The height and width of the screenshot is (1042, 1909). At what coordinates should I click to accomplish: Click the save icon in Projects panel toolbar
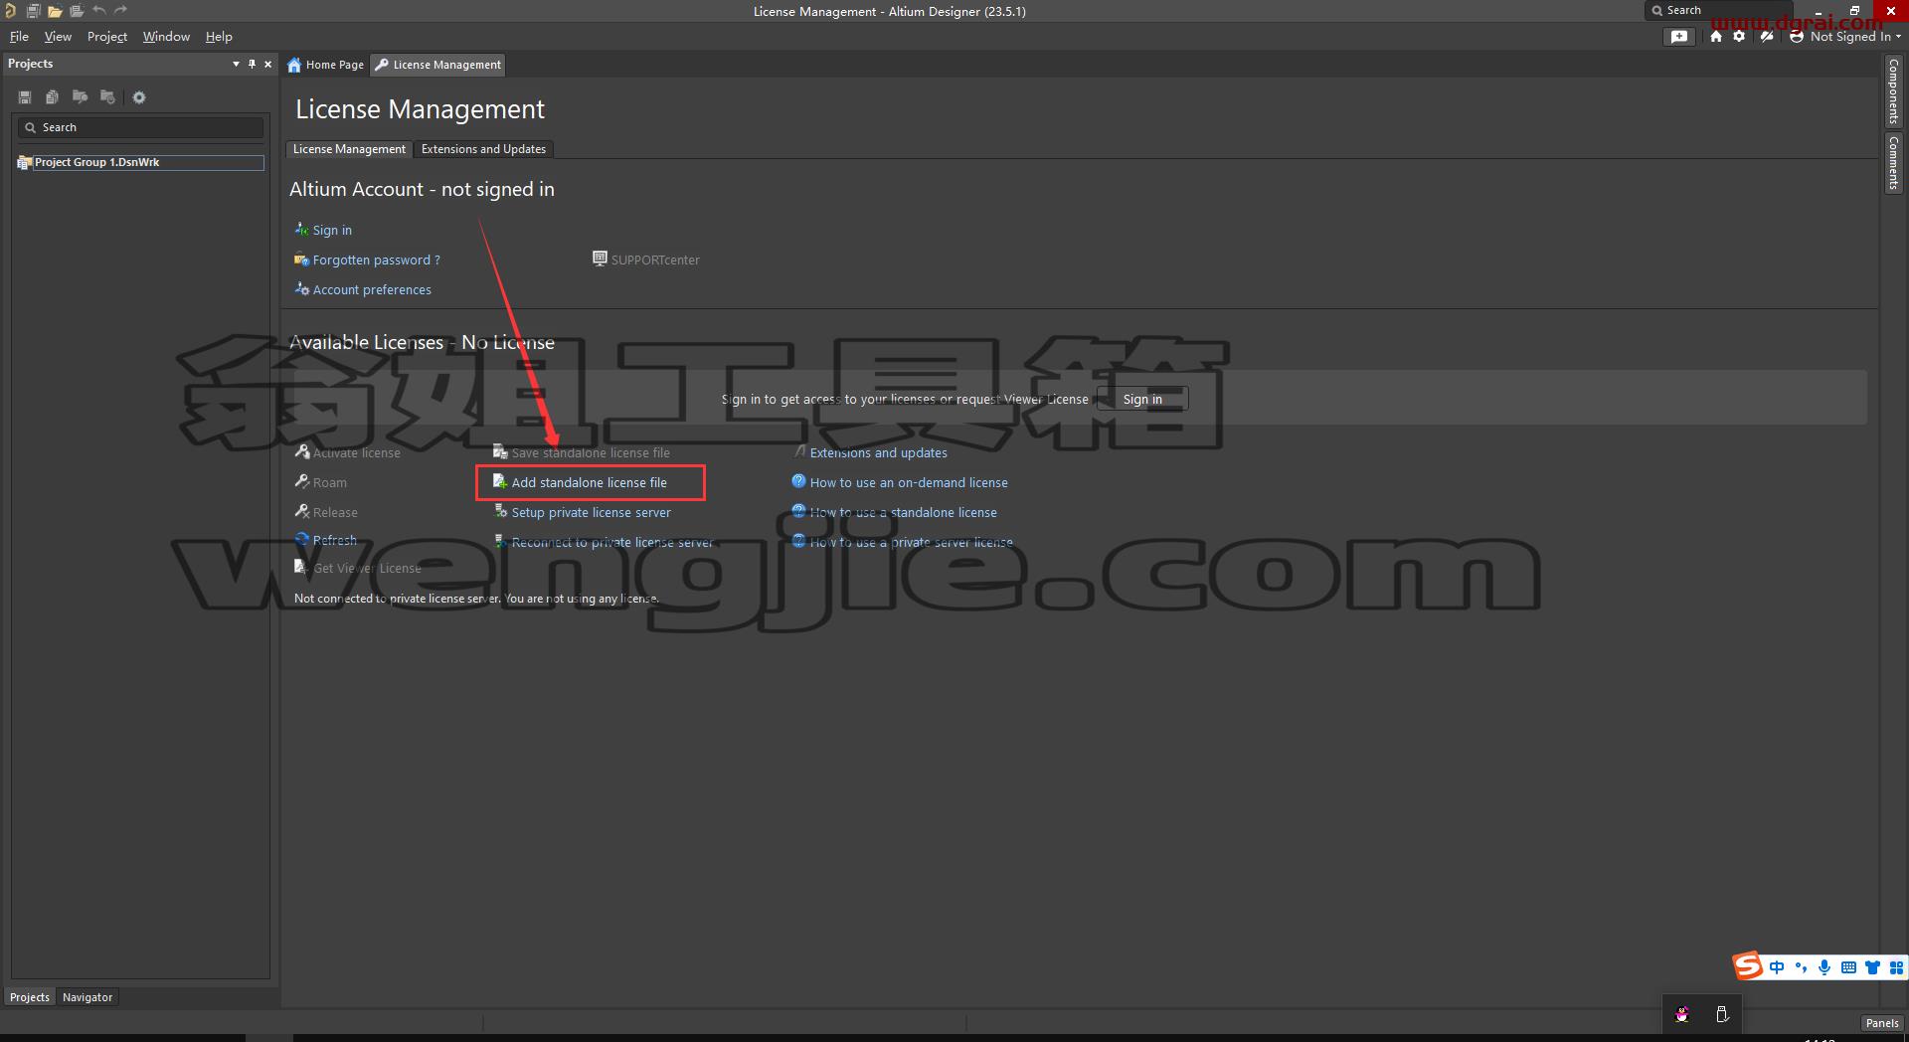(x=25, y=97)
